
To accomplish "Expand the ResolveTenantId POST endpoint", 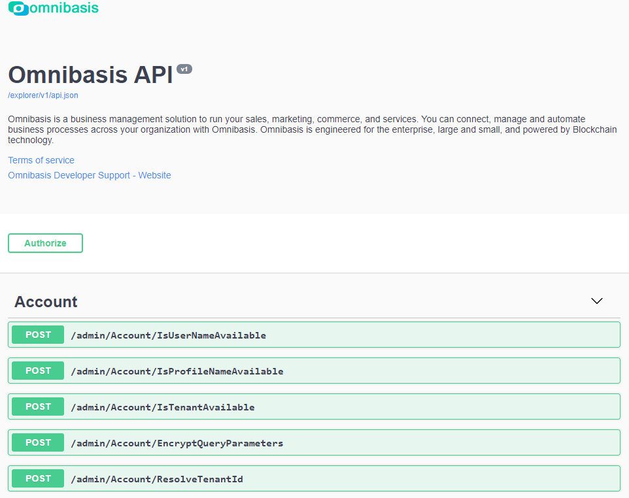I will tap(314, 478).
